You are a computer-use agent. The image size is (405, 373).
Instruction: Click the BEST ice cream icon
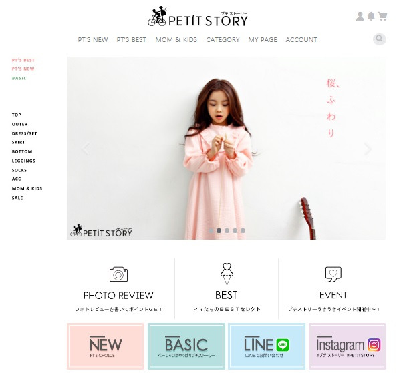click(x=227, y=274)
